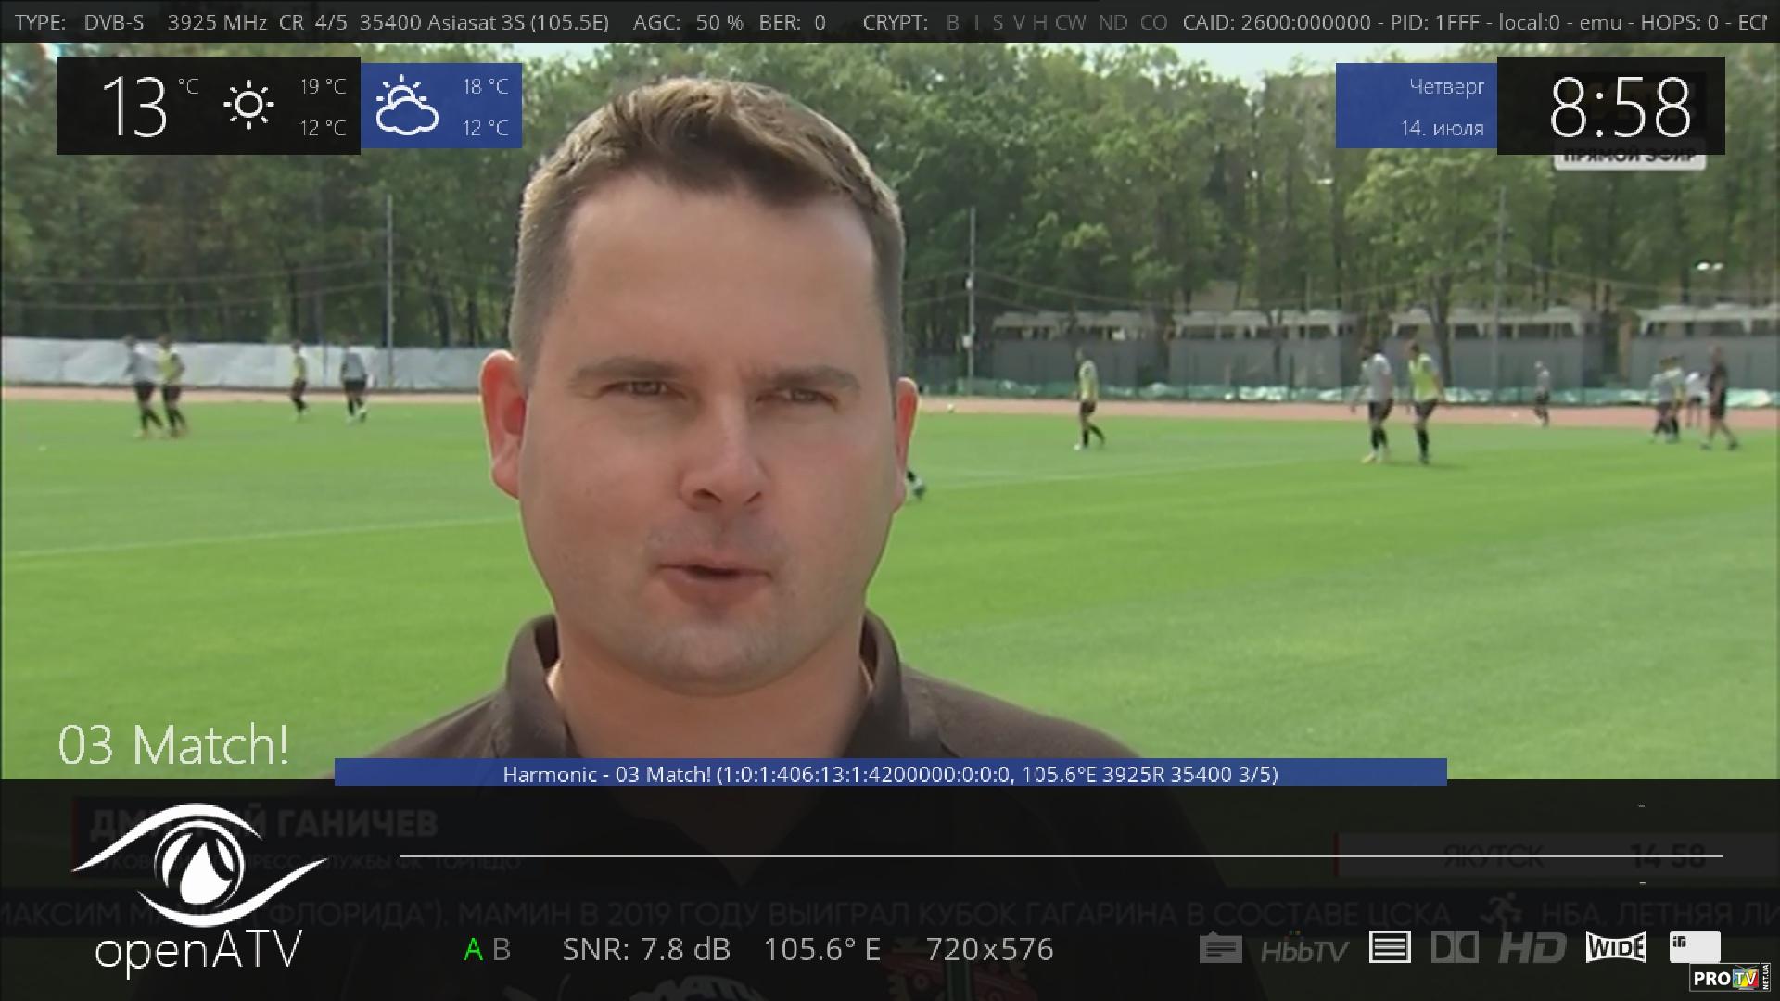Click the 720x576 resolution text
Screen dimensions: 1780x1001
(989, 950)
